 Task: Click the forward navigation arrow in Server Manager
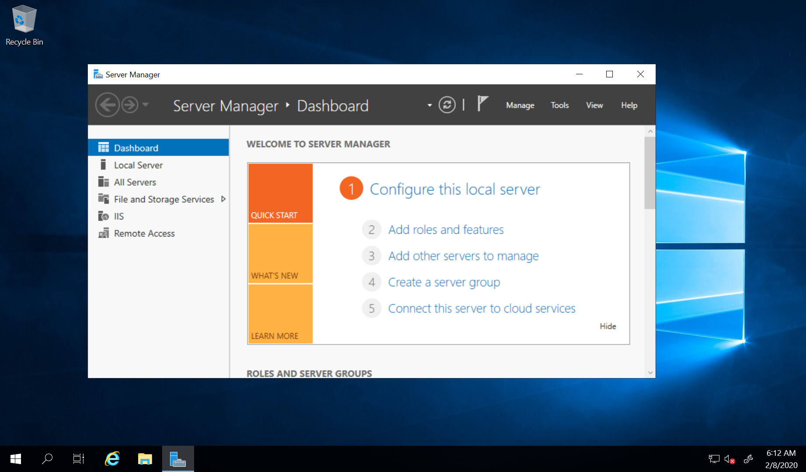tap(130, 105)
